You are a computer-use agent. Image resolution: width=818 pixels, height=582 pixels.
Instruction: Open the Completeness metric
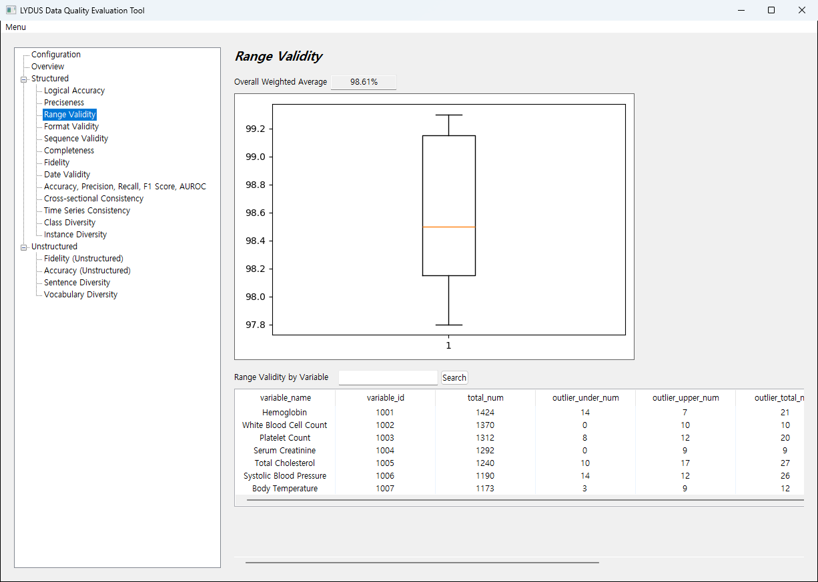tap(69, 151)
